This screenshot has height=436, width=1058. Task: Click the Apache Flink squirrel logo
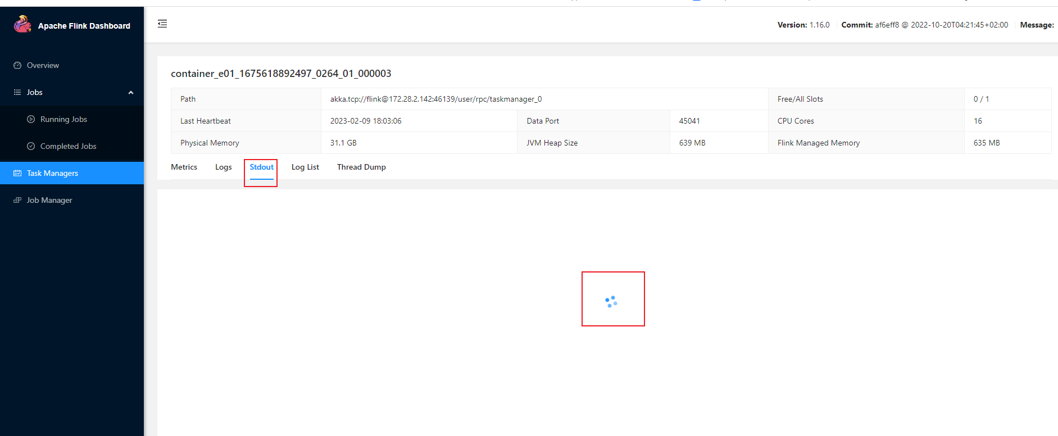(x=22, y=24)
